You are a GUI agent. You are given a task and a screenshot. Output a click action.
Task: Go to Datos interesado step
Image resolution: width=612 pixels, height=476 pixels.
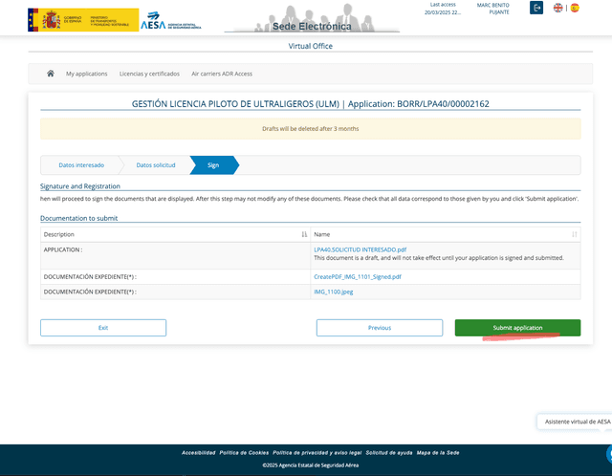coord(81,165)
